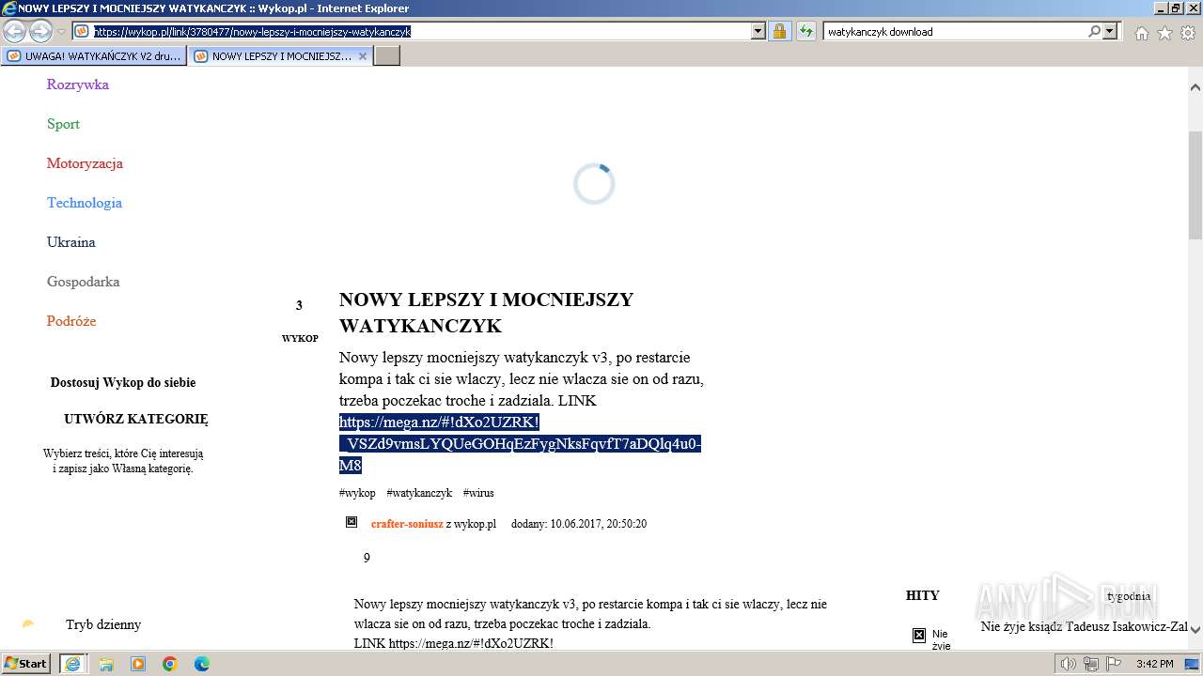Open the Ukraina category

pyautogui.click(x=71, y=242)
